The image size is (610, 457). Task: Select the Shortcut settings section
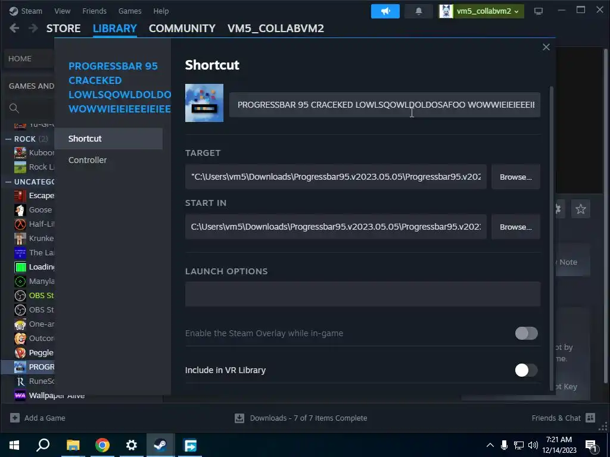[108, 138]
